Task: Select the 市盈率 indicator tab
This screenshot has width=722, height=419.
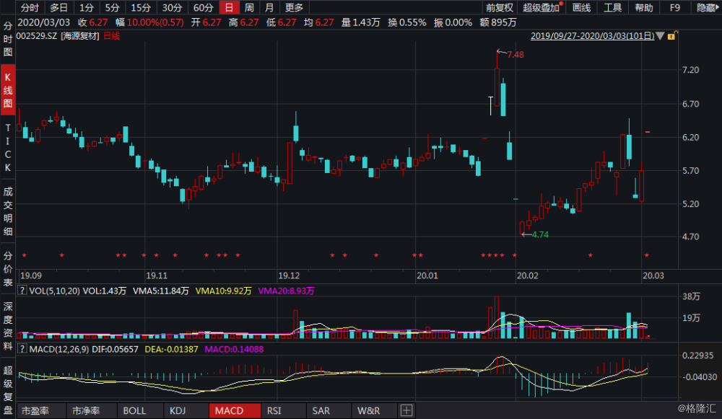Action: tap(35, 411)
